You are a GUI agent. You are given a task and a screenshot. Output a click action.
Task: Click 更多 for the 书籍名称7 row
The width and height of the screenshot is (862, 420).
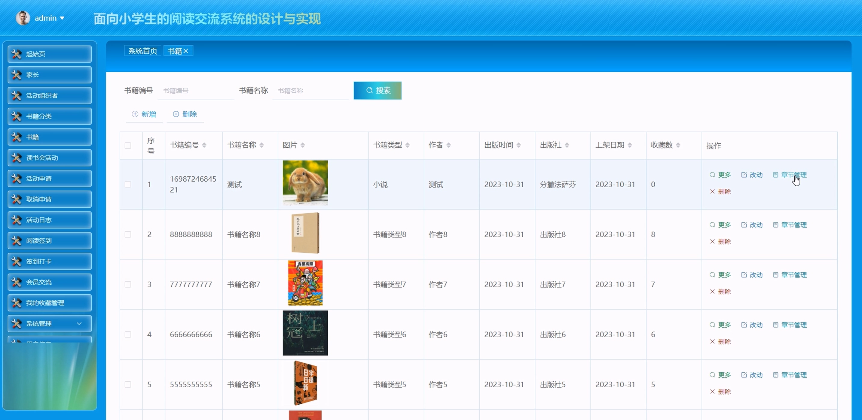pyautogui.click(x=720, y=275)
